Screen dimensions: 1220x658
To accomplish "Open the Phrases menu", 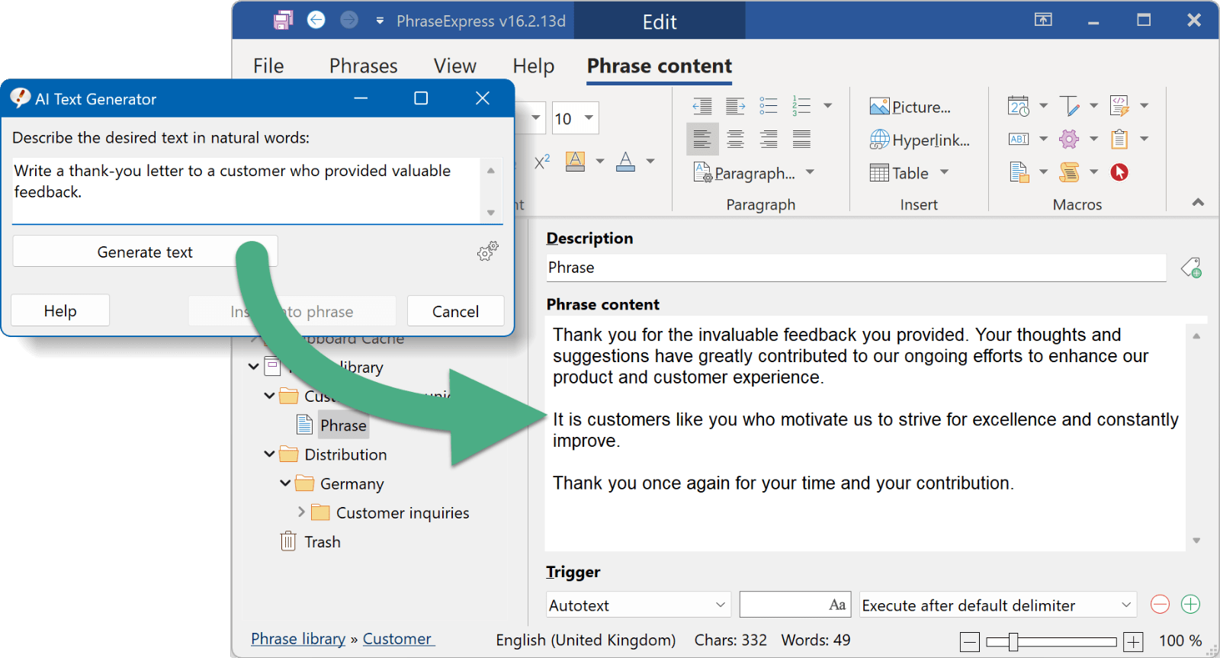I will click(x=363, y=66).
